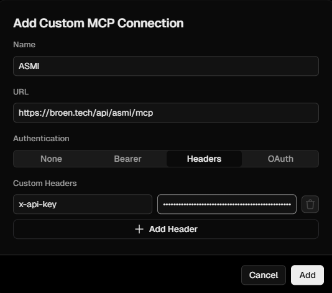The width and height of the screenshot is (332, 293).
Task: Confirm with the Add button
Action: tap(307, 275)
